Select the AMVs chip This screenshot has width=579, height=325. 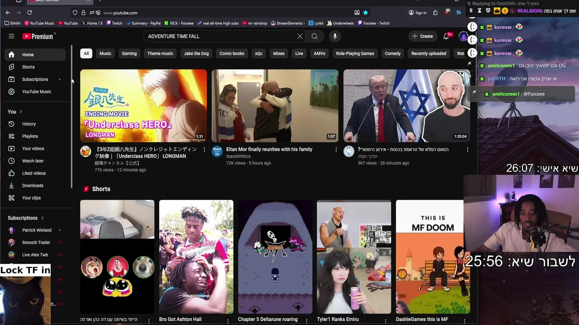point(319,53)
